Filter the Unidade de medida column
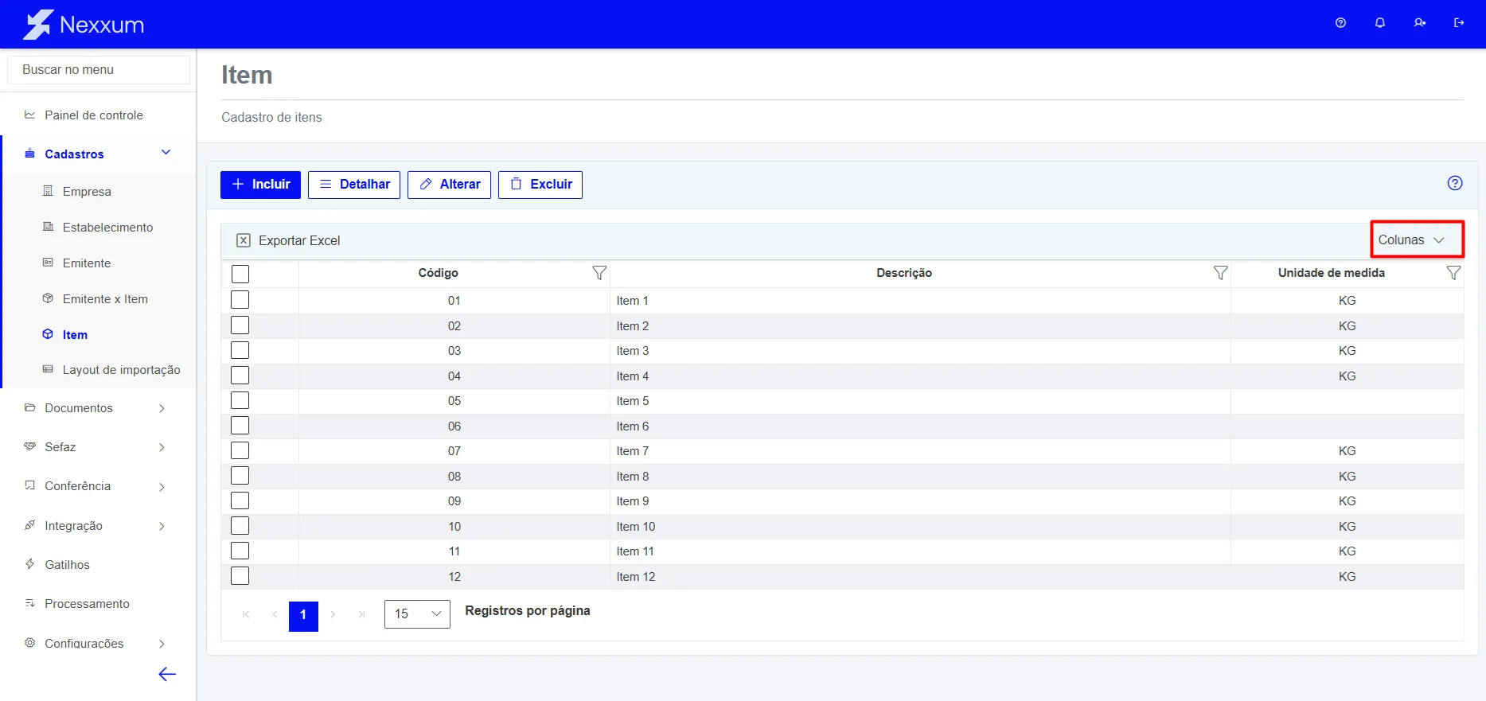Screen dimensions: 1486x701 tap(1453, 273)
